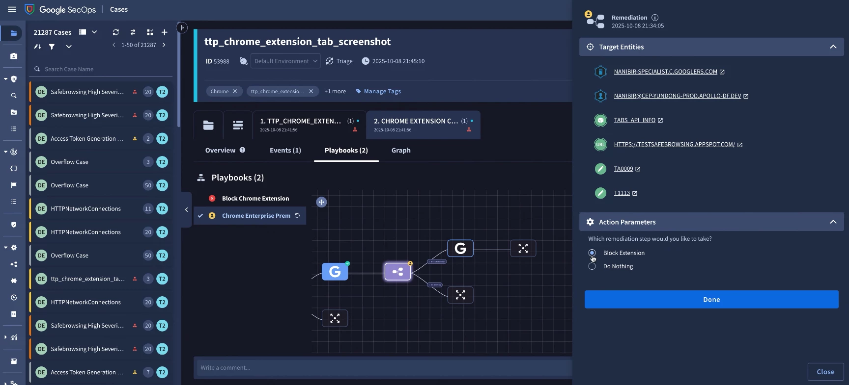Open the case list filter funnel
The height and width of the screenshot is (385, 849).
point(52,47)
